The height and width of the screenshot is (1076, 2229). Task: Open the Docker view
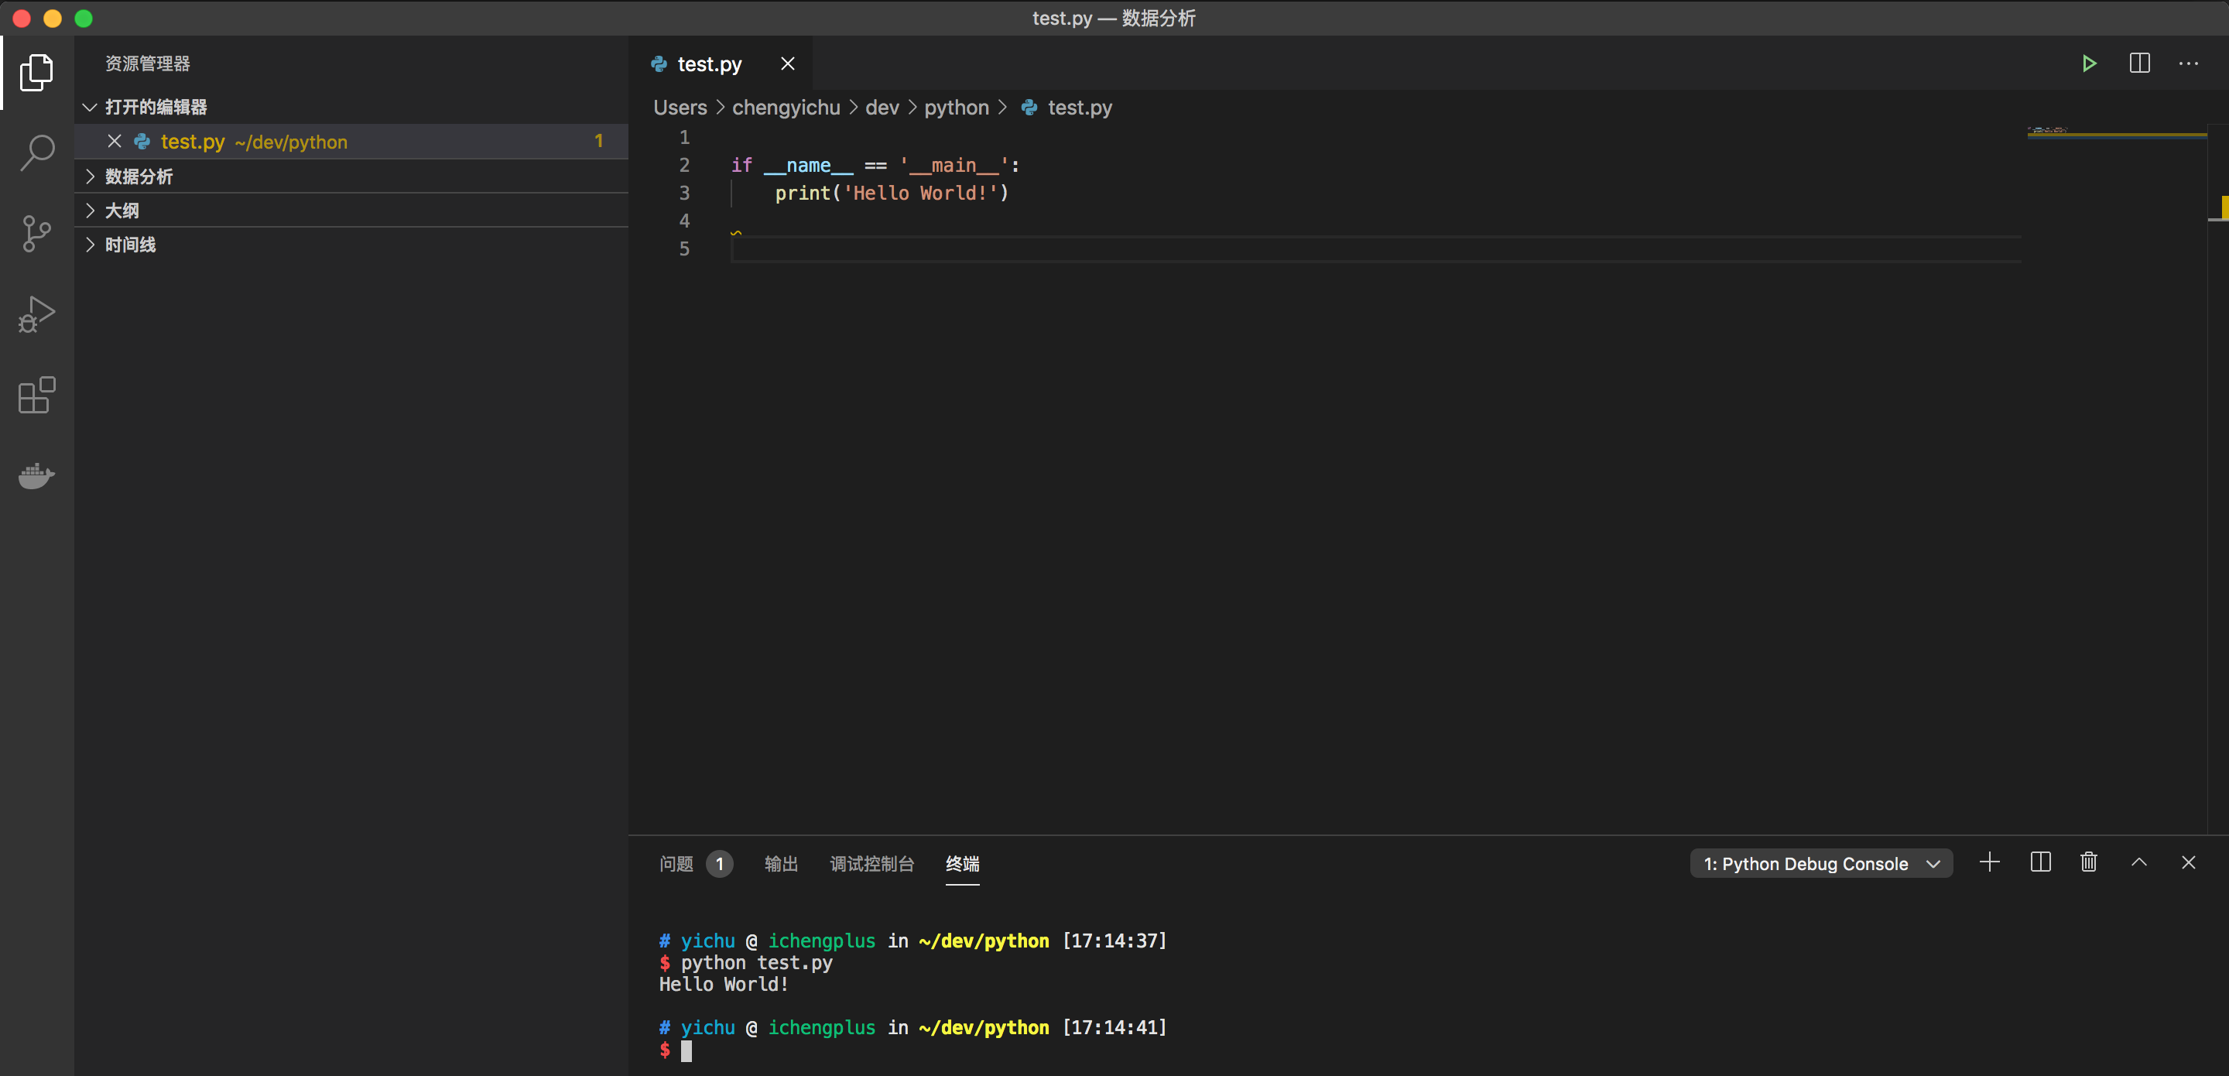36,475
